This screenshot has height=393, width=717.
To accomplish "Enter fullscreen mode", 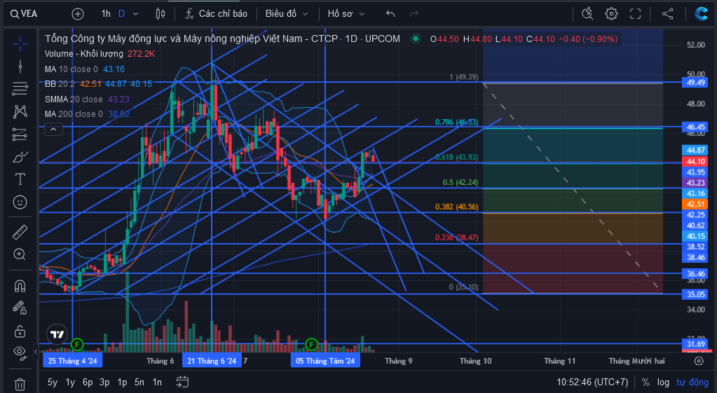I will [x=635, y=14].
